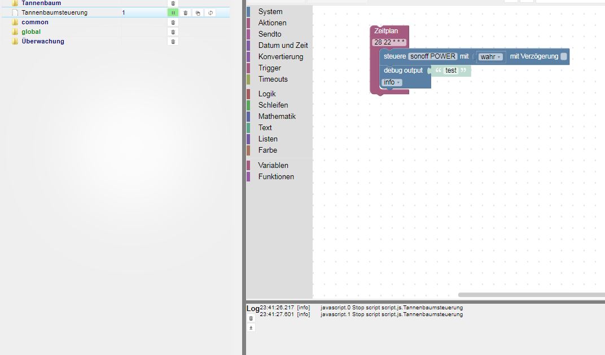605x355 pixels.
Task: Click the horizontal workspace scrollbar
Action: pos(531,295)
